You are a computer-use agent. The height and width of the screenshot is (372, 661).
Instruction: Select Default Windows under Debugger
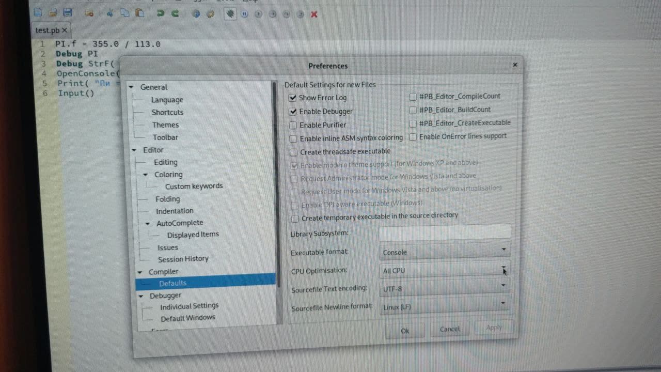point(187,318)
